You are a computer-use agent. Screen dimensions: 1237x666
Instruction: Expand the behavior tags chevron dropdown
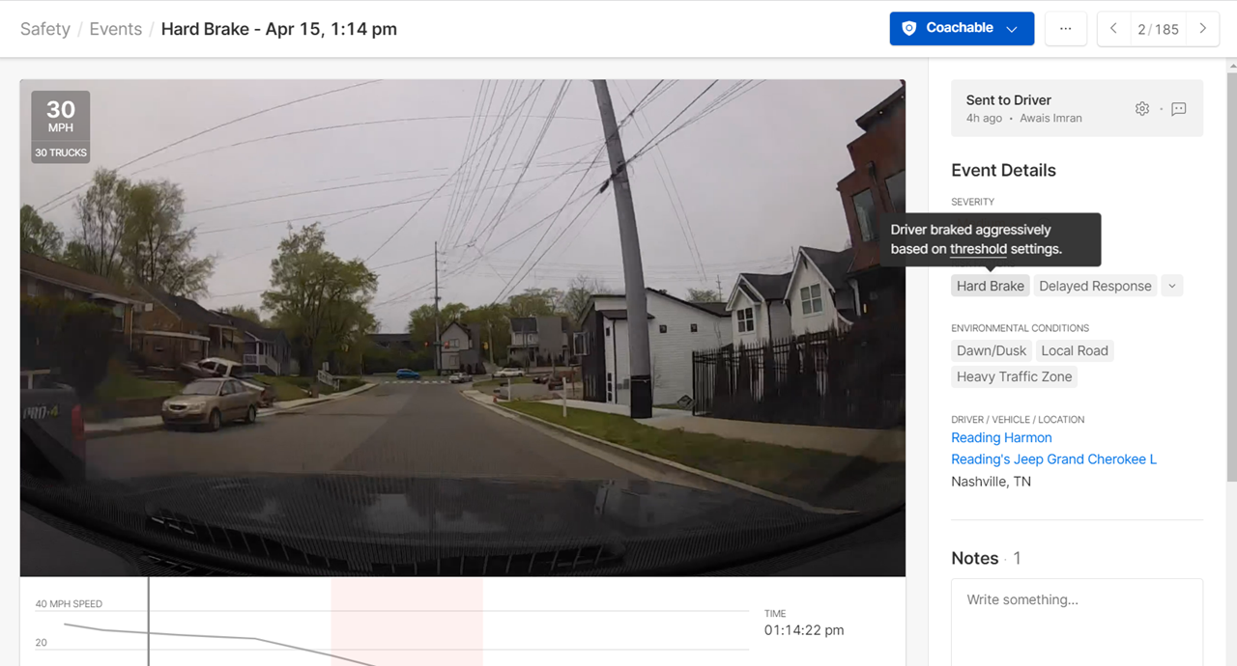click(x=1171, y=286)
